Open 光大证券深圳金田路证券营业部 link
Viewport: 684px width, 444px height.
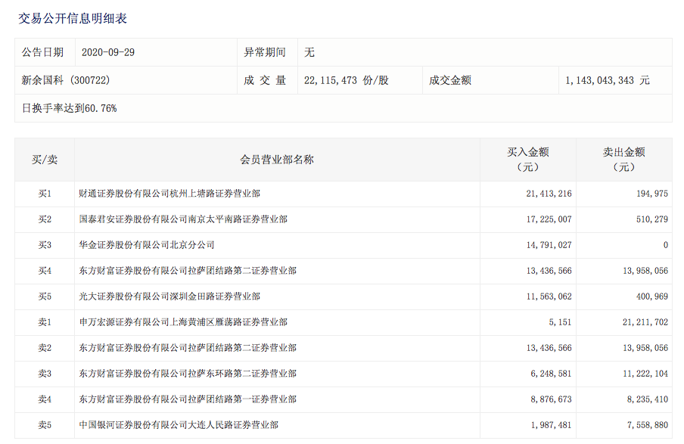pyautogui.click(x=169, y=297)
